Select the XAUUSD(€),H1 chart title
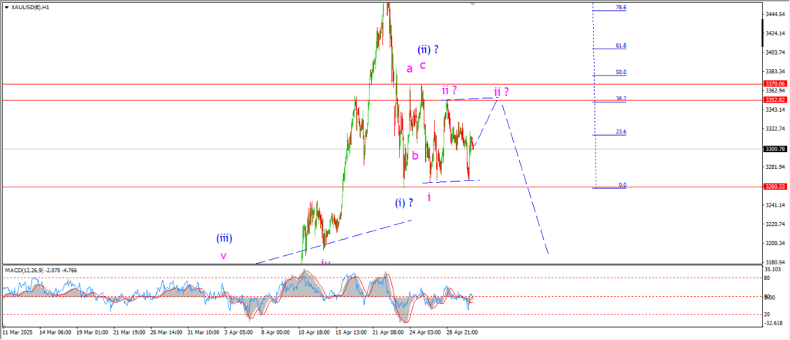Image resolution: width=790 pixels, height=340 pixels. (x=32, y=8)
